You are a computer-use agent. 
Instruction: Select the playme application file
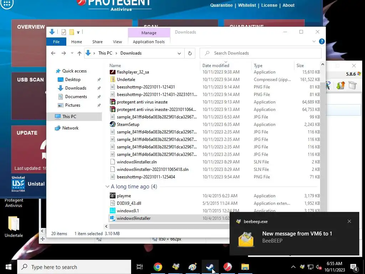[x=124, y=196]
